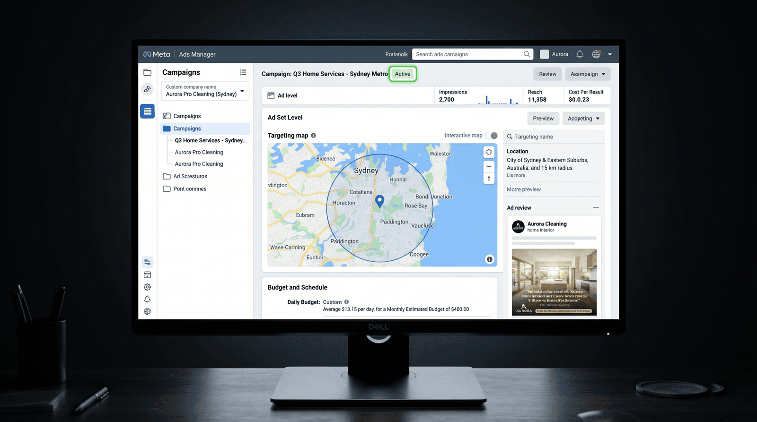Open the three-dot menu in Ad review
The image size is (757, 422).
point(596,208)
